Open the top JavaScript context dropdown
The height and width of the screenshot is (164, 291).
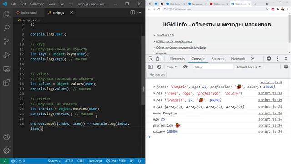click(172, 67)
